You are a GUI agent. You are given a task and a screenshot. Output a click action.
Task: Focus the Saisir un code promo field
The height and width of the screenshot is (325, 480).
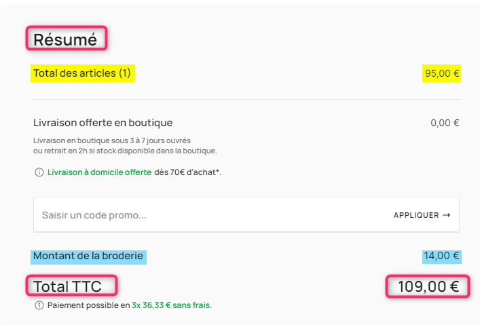[246, 214]
